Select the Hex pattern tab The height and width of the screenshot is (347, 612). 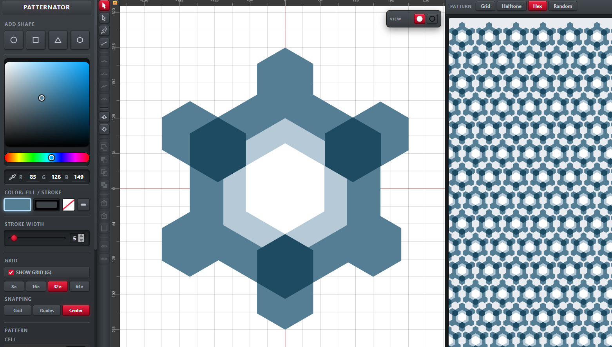(x=538, y=6)
